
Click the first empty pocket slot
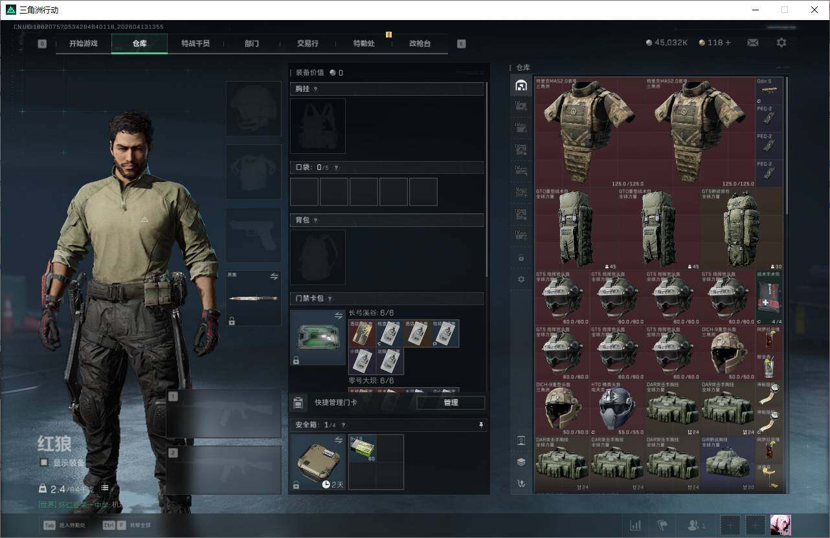click(304, 192)
